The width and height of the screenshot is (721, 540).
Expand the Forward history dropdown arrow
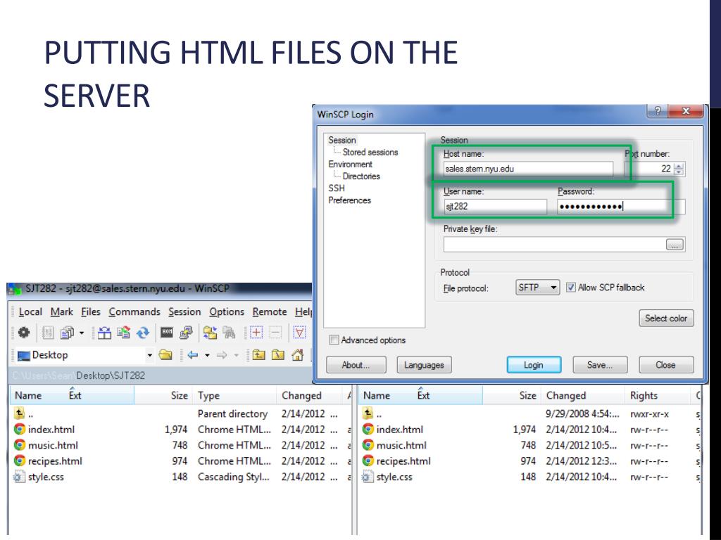point(237,355)
